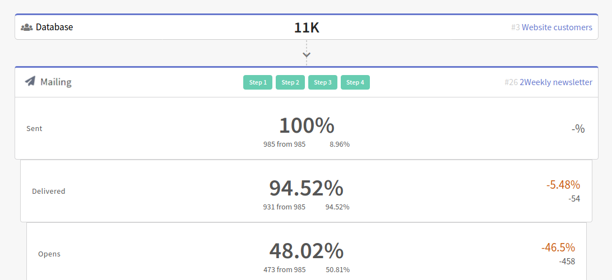Viewport: 612px width, 280px height.
Task: Click the Sent row label
Action: [x=34, y=128]
